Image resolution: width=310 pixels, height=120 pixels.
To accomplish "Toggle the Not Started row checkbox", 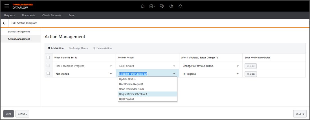I will (48, 74).
